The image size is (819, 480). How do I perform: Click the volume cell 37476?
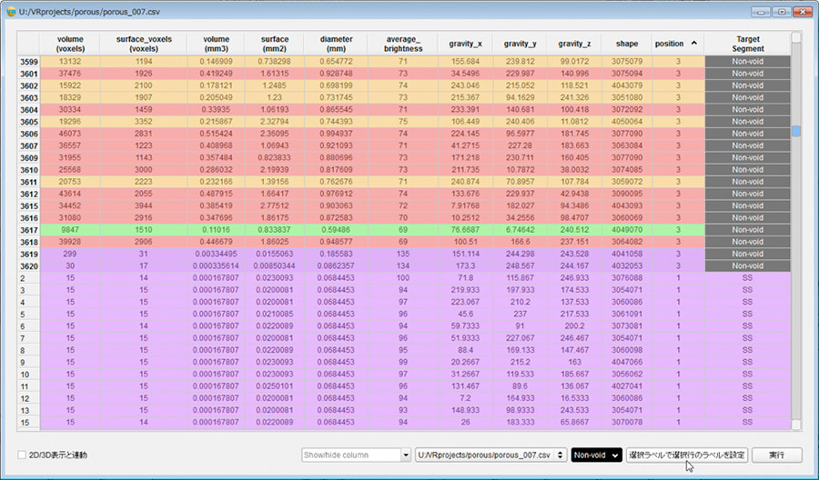(70, 73)
